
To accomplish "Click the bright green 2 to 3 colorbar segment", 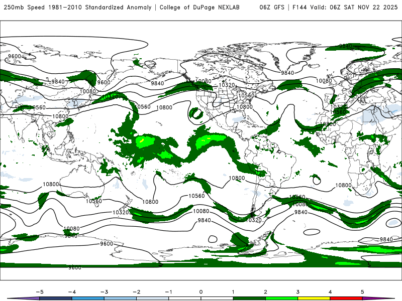I will [282, 298].
